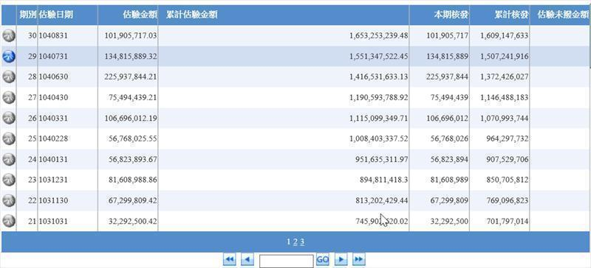Click date cell 1040430
The width and height of the screenshot is (591, 268).
(x=53, y=98)
